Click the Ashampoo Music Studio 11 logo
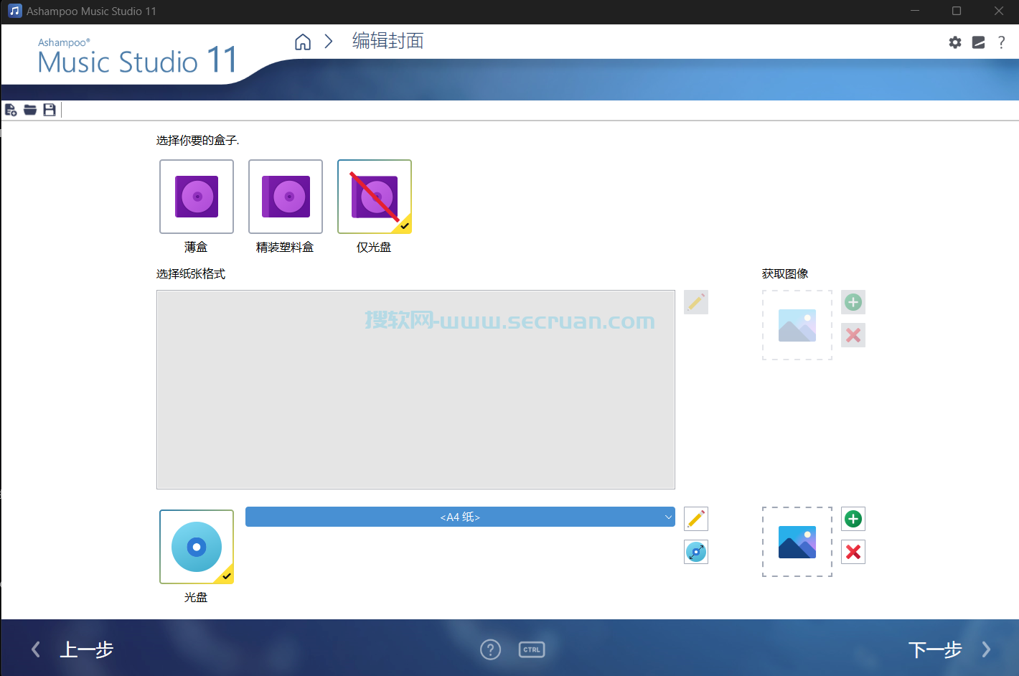 point(137,57)
